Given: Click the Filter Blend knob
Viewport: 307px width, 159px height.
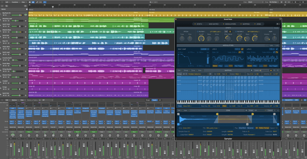Looking at the screenshot, I should click(x=228, y=39).
